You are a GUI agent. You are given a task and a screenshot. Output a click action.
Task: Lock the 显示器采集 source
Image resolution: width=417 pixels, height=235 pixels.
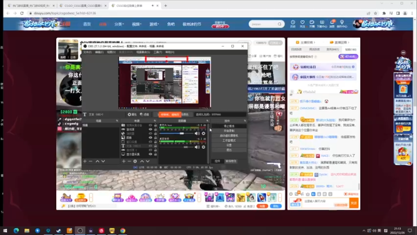tap(155, 154)
